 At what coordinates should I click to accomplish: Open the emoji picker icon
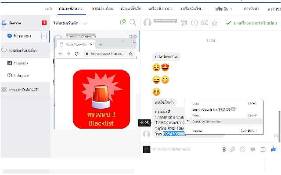[x=242, y=149]
